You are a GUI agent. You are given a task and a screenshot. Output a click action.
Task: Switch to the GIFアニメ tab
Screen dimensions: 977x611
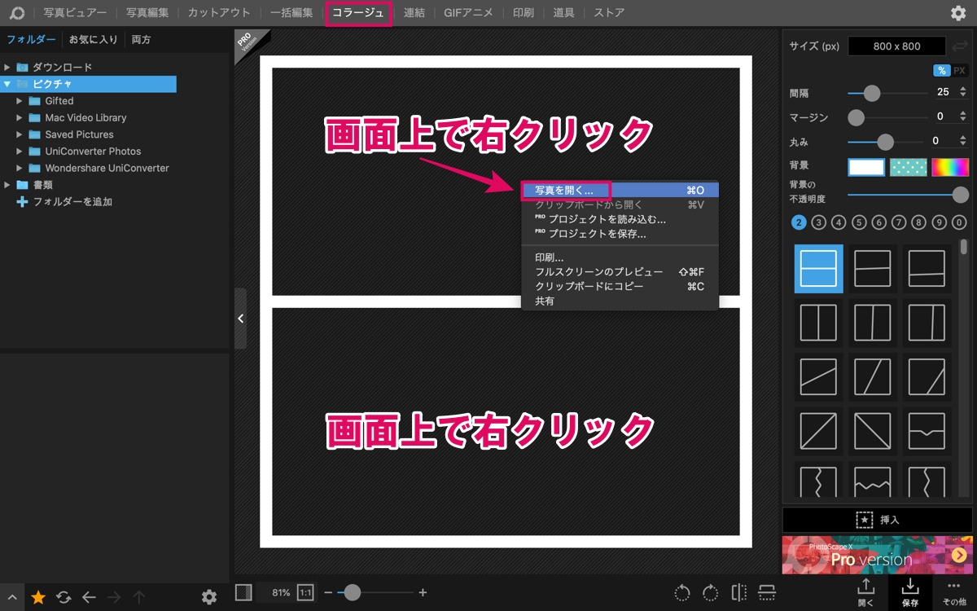coord(468,13)
